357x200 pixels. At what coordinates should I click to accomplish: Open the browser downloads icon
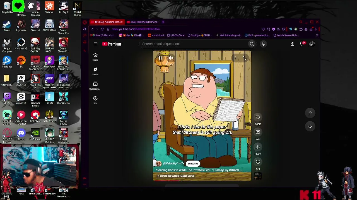click(311, 29)
